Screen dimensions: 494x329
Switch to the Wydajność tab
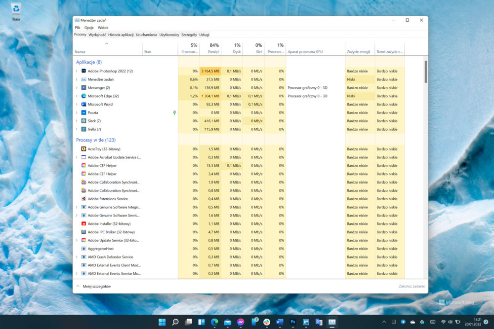[x=97, y=35]
